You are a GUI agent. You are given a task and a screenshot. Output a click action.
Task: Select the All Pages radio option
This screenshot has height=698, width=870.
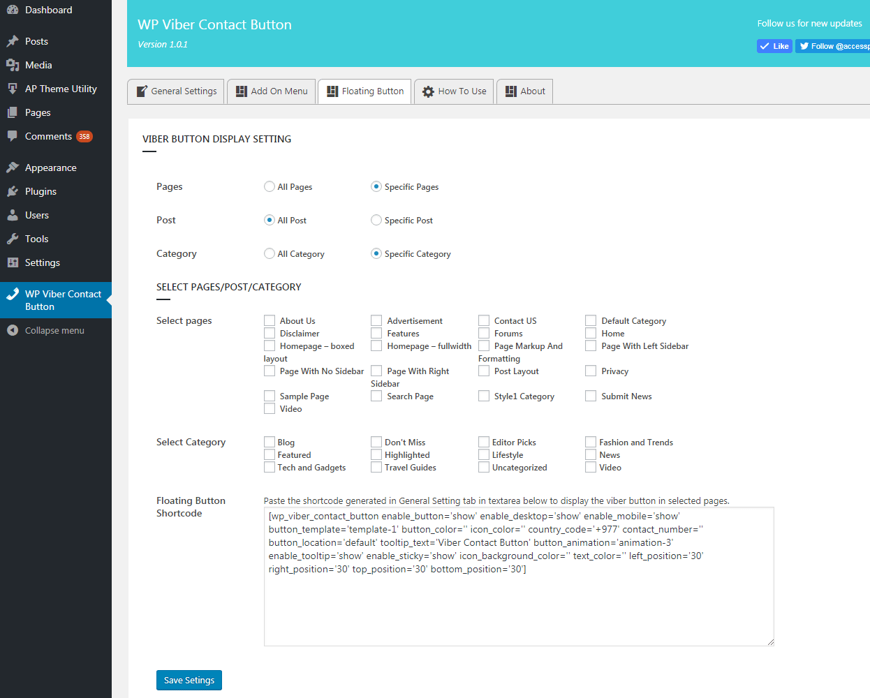click(x=270, y=186)
